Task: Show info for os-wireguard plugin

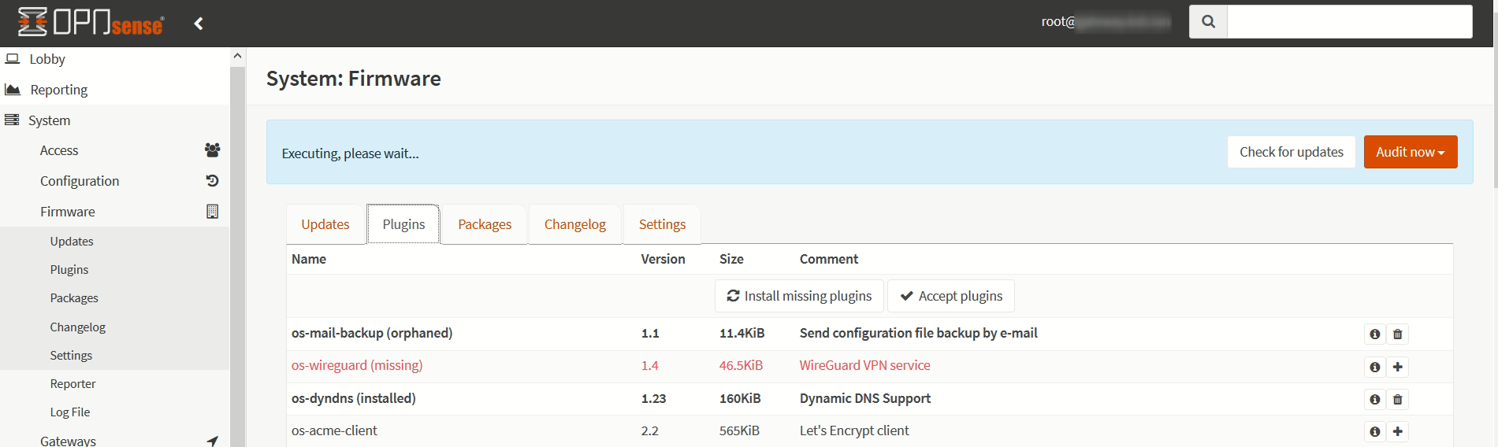Action: 1374,367
